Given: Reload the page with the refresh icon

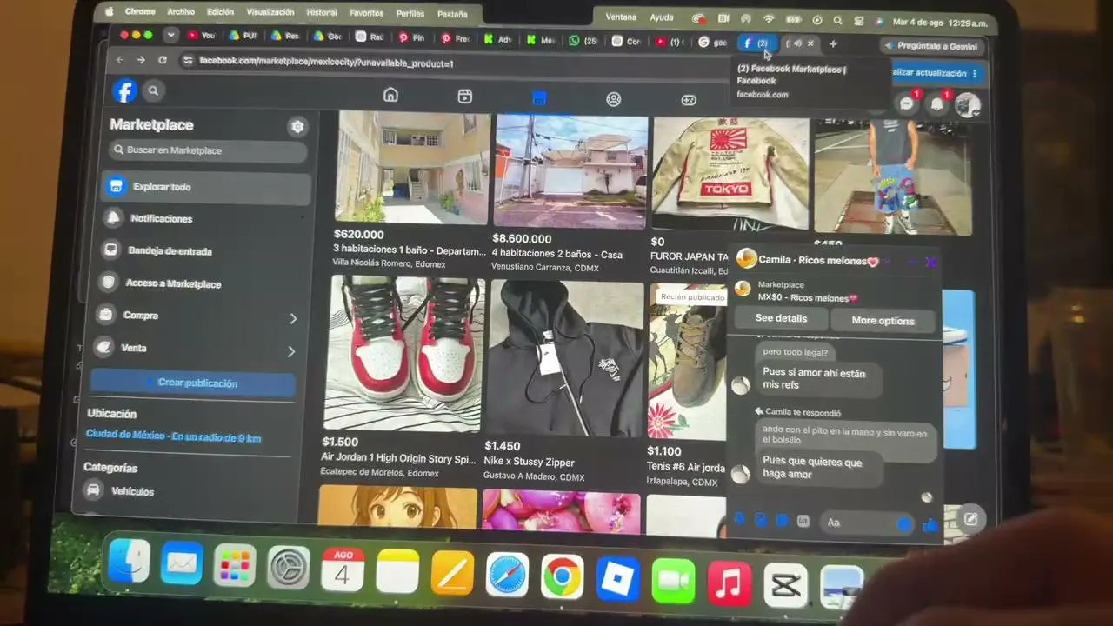Looking at the screenshot, I should click(x=162, y=60).
